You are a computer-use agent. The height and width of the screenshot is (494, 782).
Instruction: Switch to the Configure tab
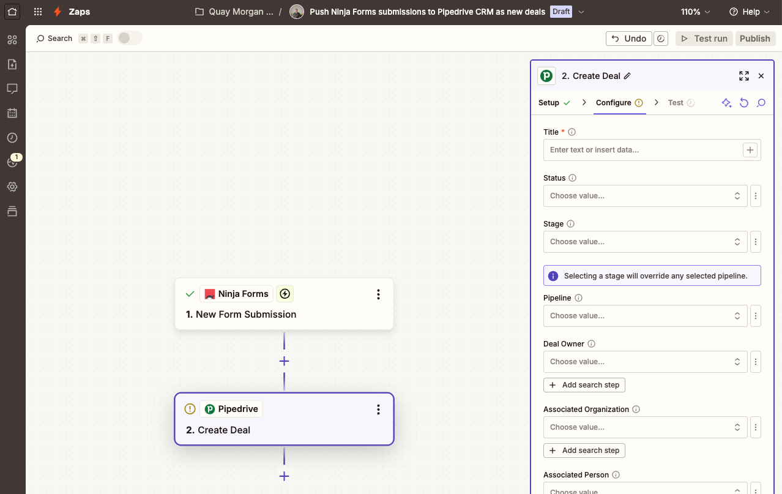(x=619, y=103)
